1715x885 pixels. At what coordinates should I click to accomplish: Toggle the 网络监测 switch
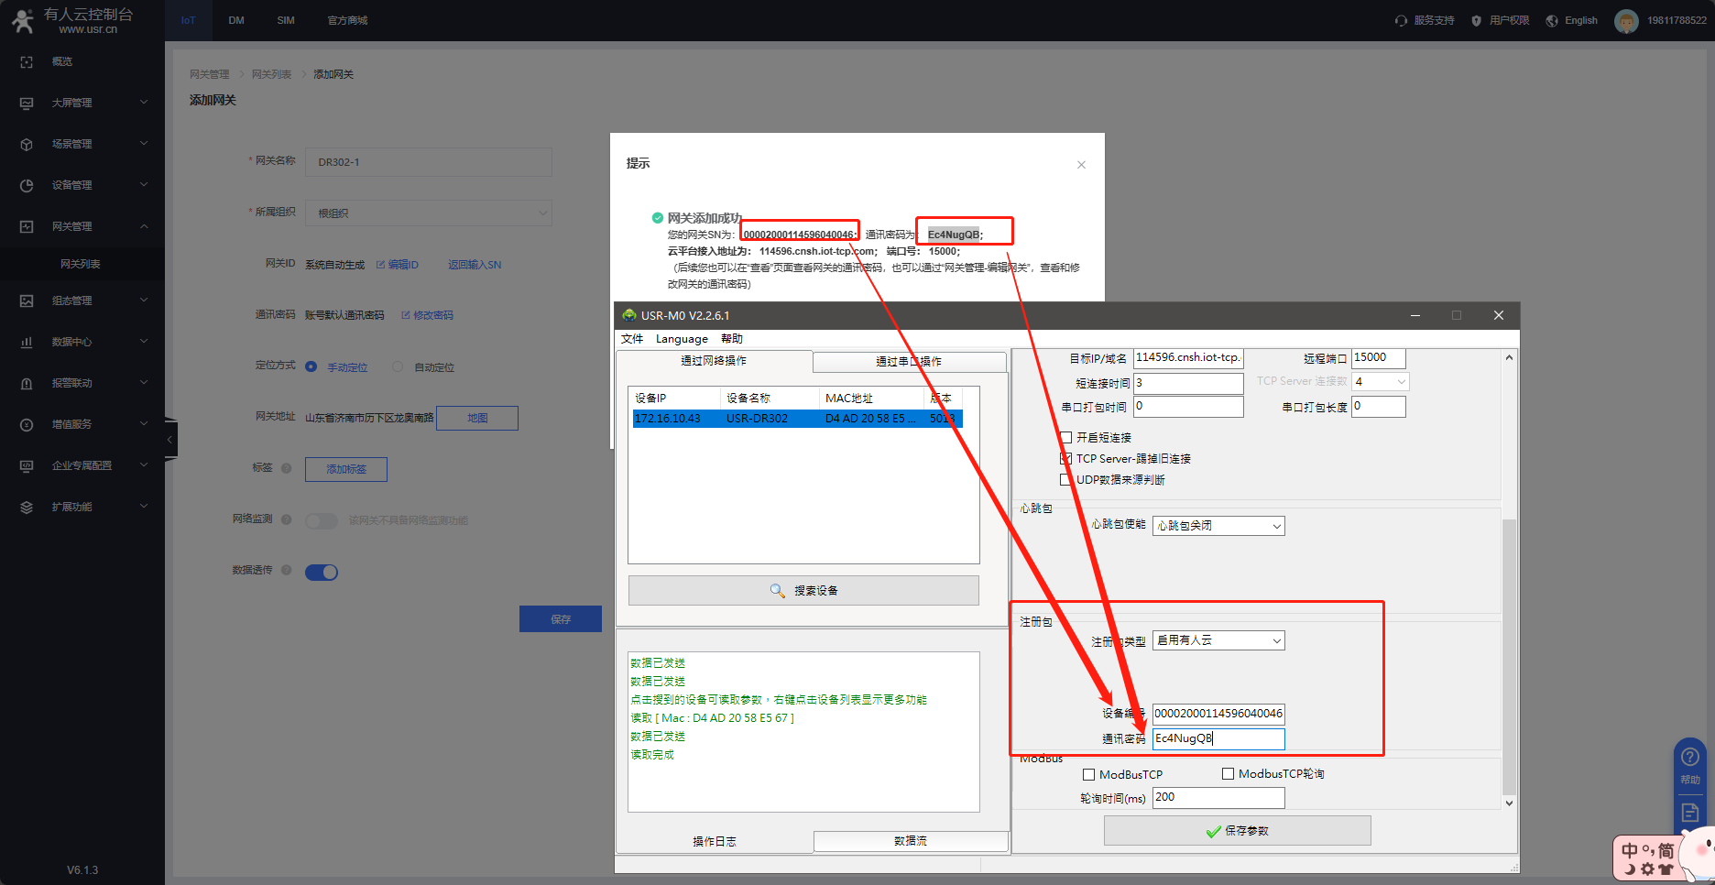tap(322, 521)
